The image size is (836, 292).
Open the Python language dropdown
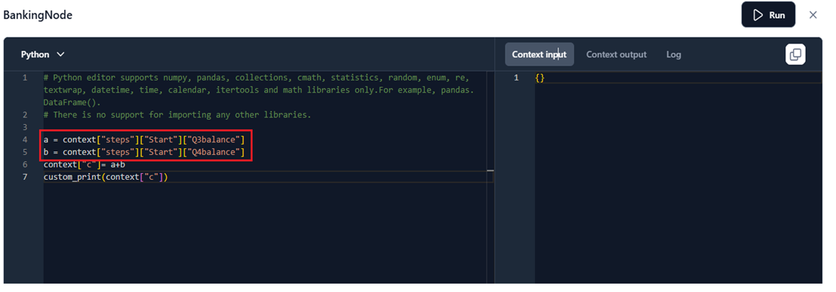(x=43, y=54)
